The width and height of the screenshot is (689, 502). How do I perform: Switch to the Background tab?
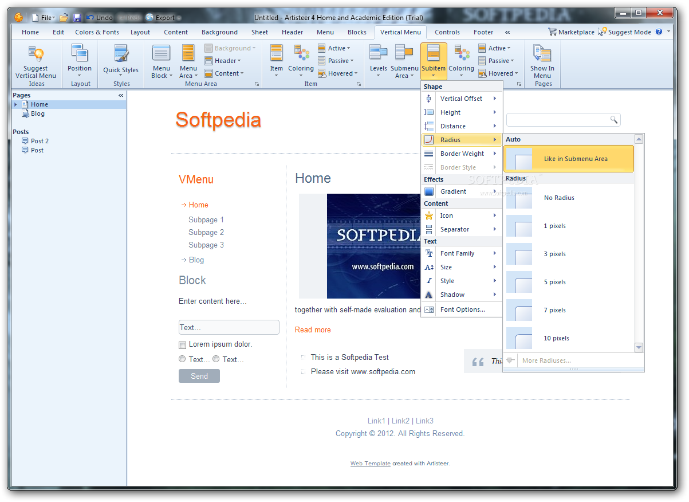point(219,32)
